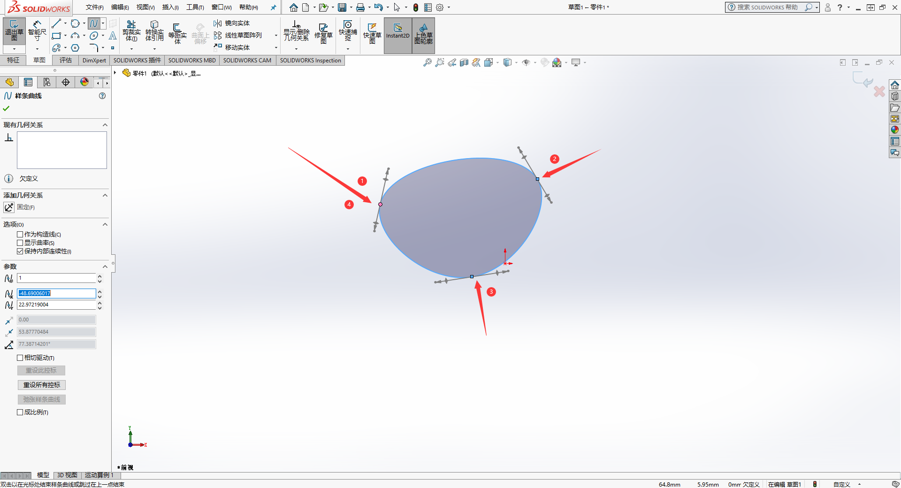Screen dimensions: 901x488
Task: Click Repair Sketch 修复草图
Action: coord(323,33)
